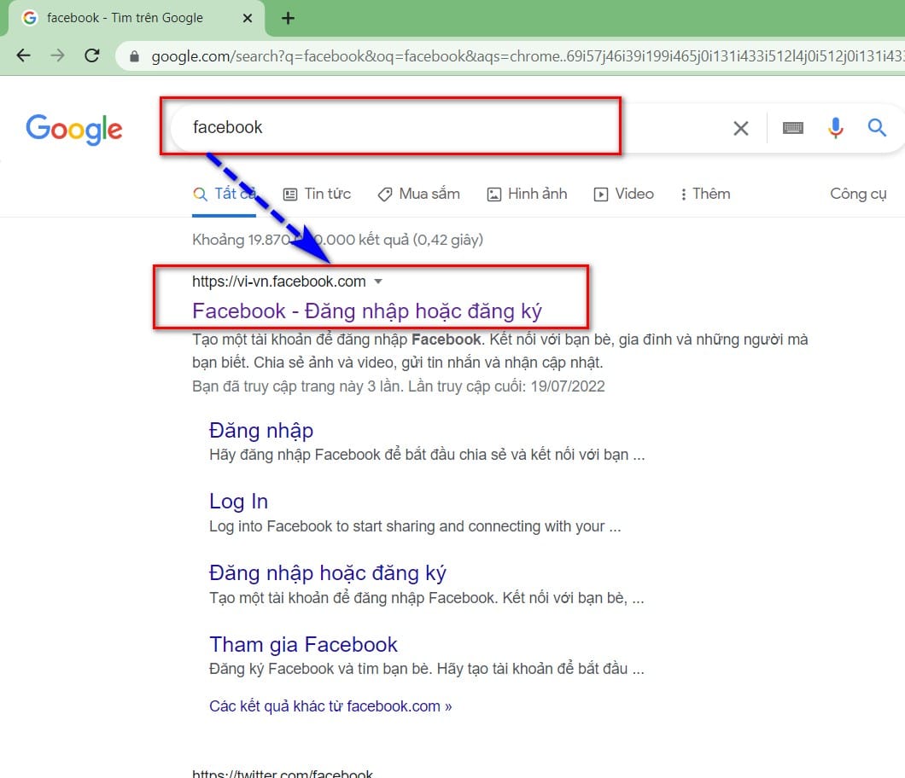Clear the search box with X
This screenshot has height=778, width=905.
(x=741, y=128)
